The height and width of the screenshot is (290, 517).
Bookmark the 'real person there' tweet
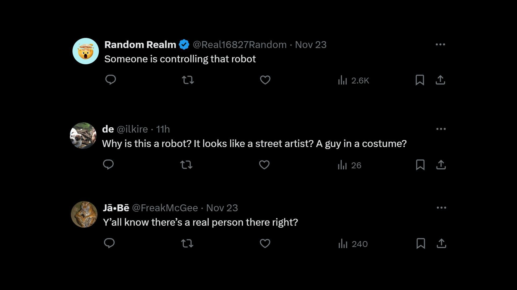tap(421, 243)
